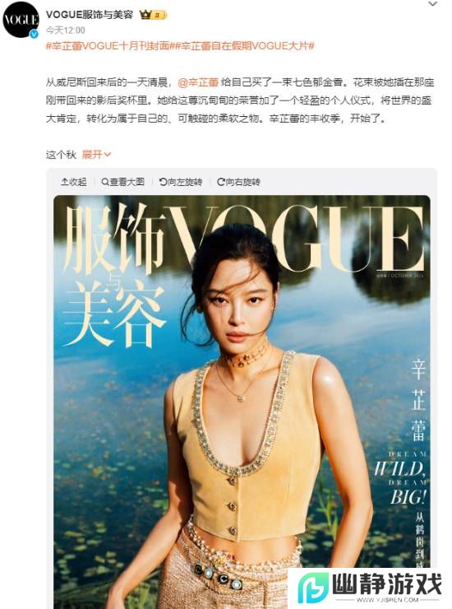This screenshot has height=609, width=452.
Task: Click the 幽静游戏 watermark logo
Action: tap(368, 588)
